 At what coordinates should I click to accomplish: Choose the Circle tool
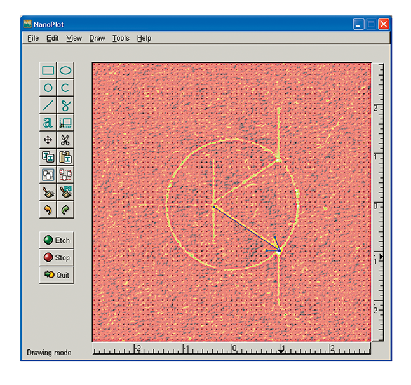[x=48, y=88]
